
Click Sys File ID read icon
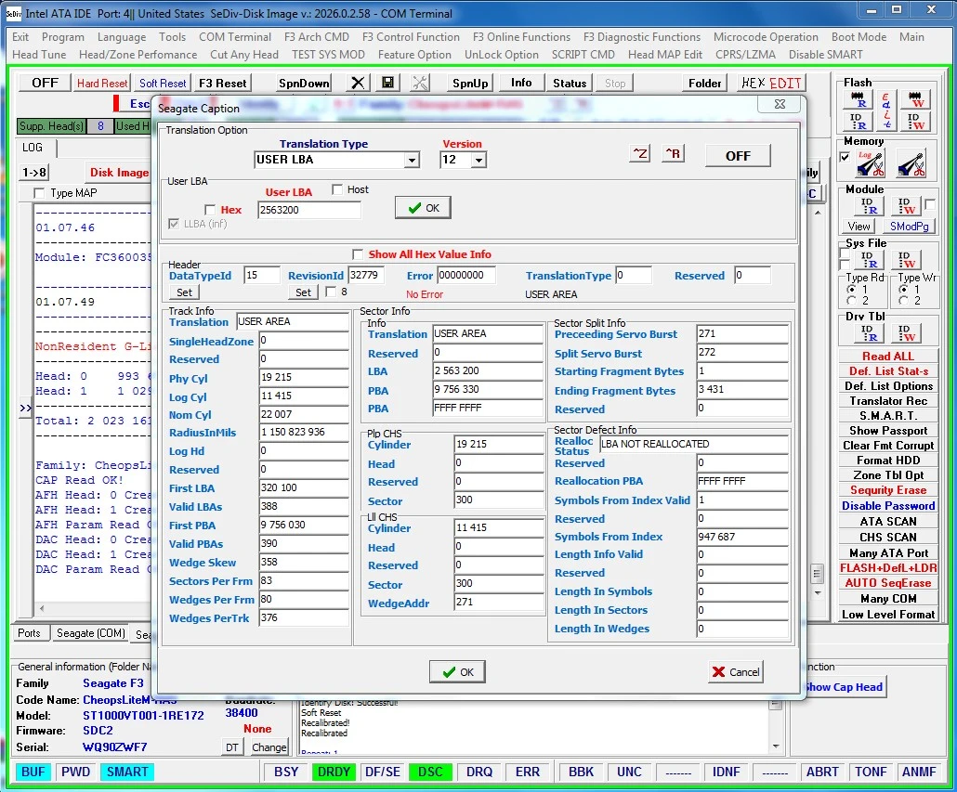pos(870,260)
